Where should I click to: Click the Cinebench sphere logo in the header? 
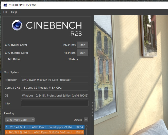[x=17, y=25]
